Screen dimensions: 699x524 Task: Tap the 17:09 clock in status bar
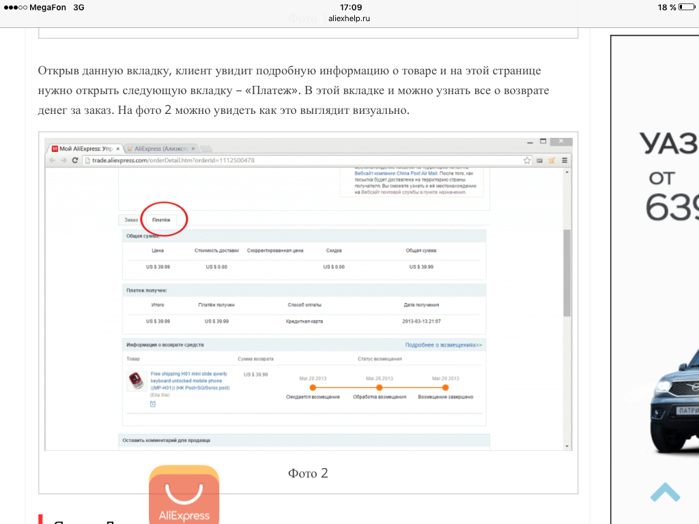[x=351, y=7]
